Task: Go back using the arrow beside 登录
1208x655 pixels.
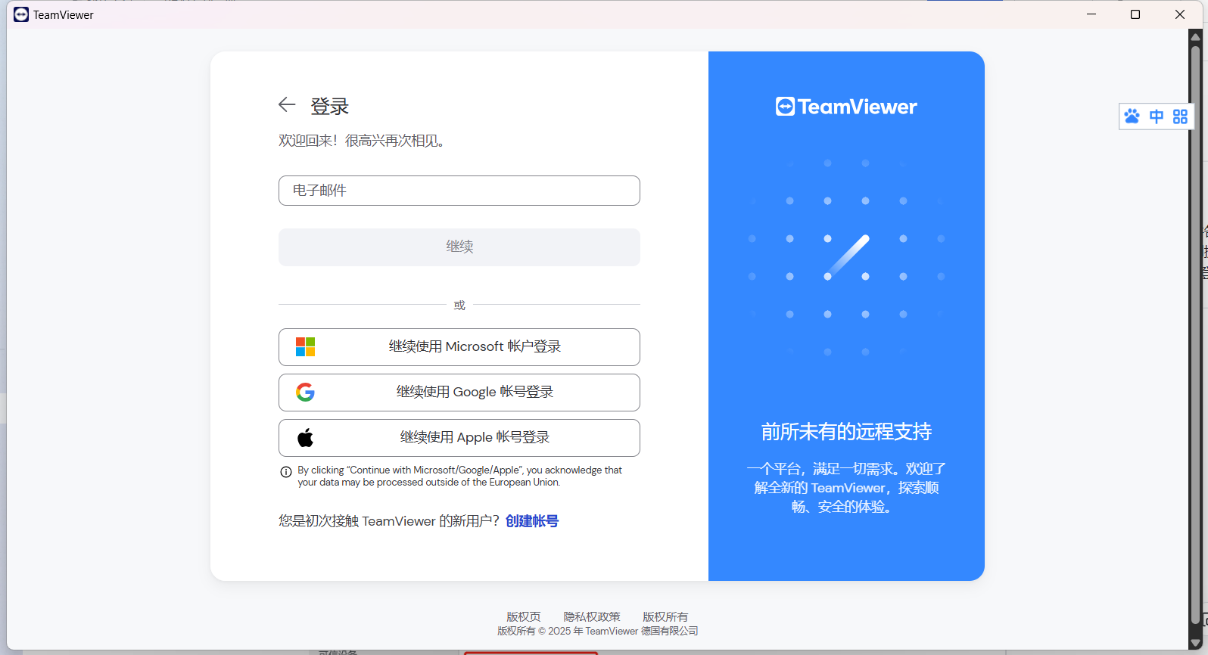Action: point(287,105)
